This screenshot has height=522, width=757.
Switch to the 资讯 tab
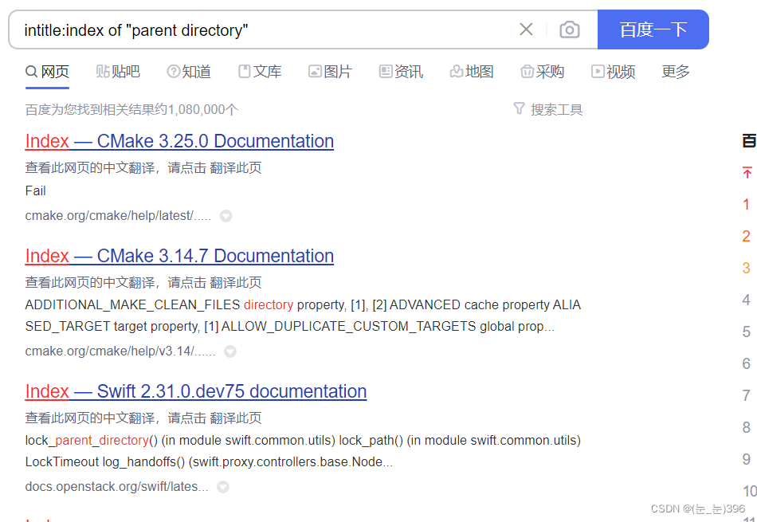point(401,72)
